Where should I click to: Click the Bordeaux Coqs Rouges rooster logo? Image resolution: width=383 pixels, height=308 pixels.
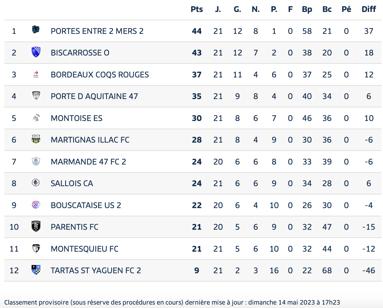tap(36, 75)
